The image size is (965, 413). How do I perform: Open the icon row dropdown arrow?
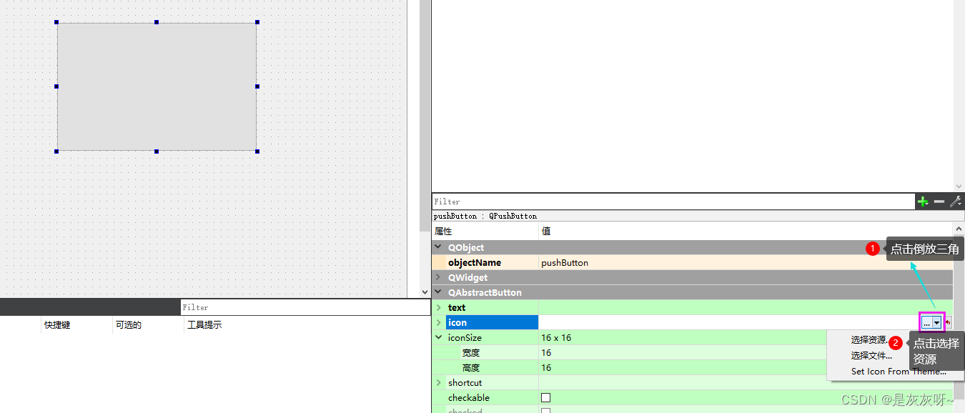pyautogui.click(x=936, y=323)
